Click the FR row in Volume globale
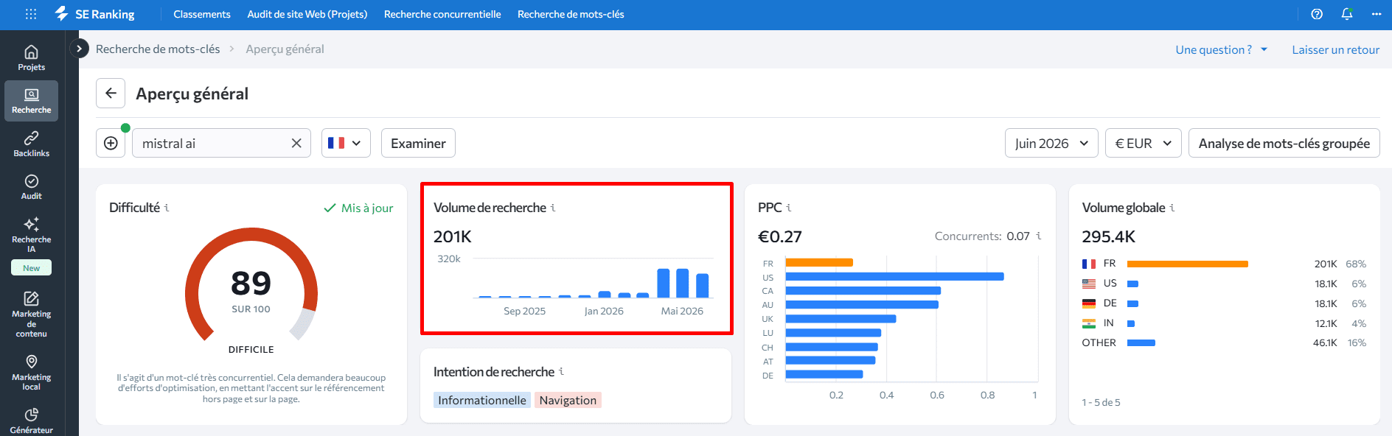 (x=1224, y=264)
